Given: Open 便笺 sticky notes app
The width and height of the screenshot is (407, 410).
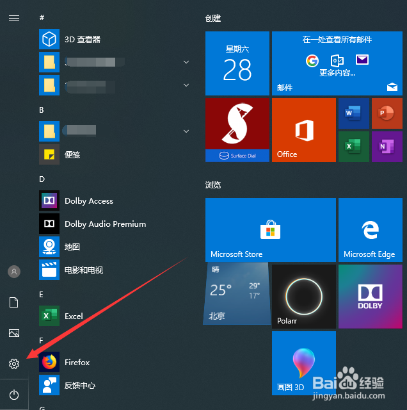Looking at the screenshot, I should point(115,154).
